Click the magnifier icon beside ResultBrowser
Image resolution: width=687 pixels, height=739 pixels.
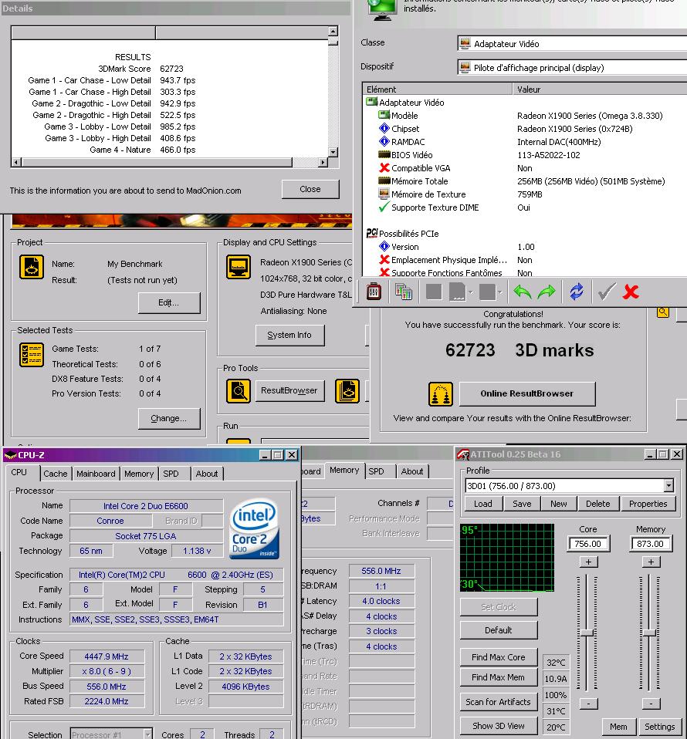click(238, 391)
